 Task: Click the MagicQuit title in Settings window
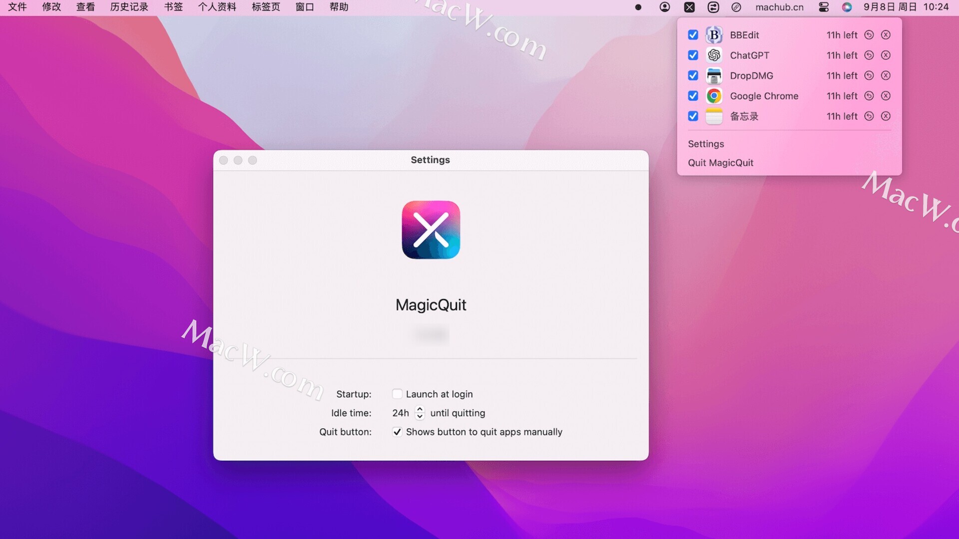[x=431, y=305]
